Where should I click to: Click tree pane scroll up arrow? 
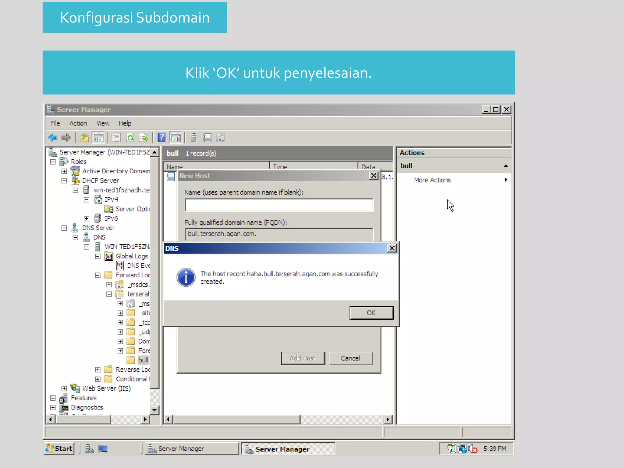155,152
